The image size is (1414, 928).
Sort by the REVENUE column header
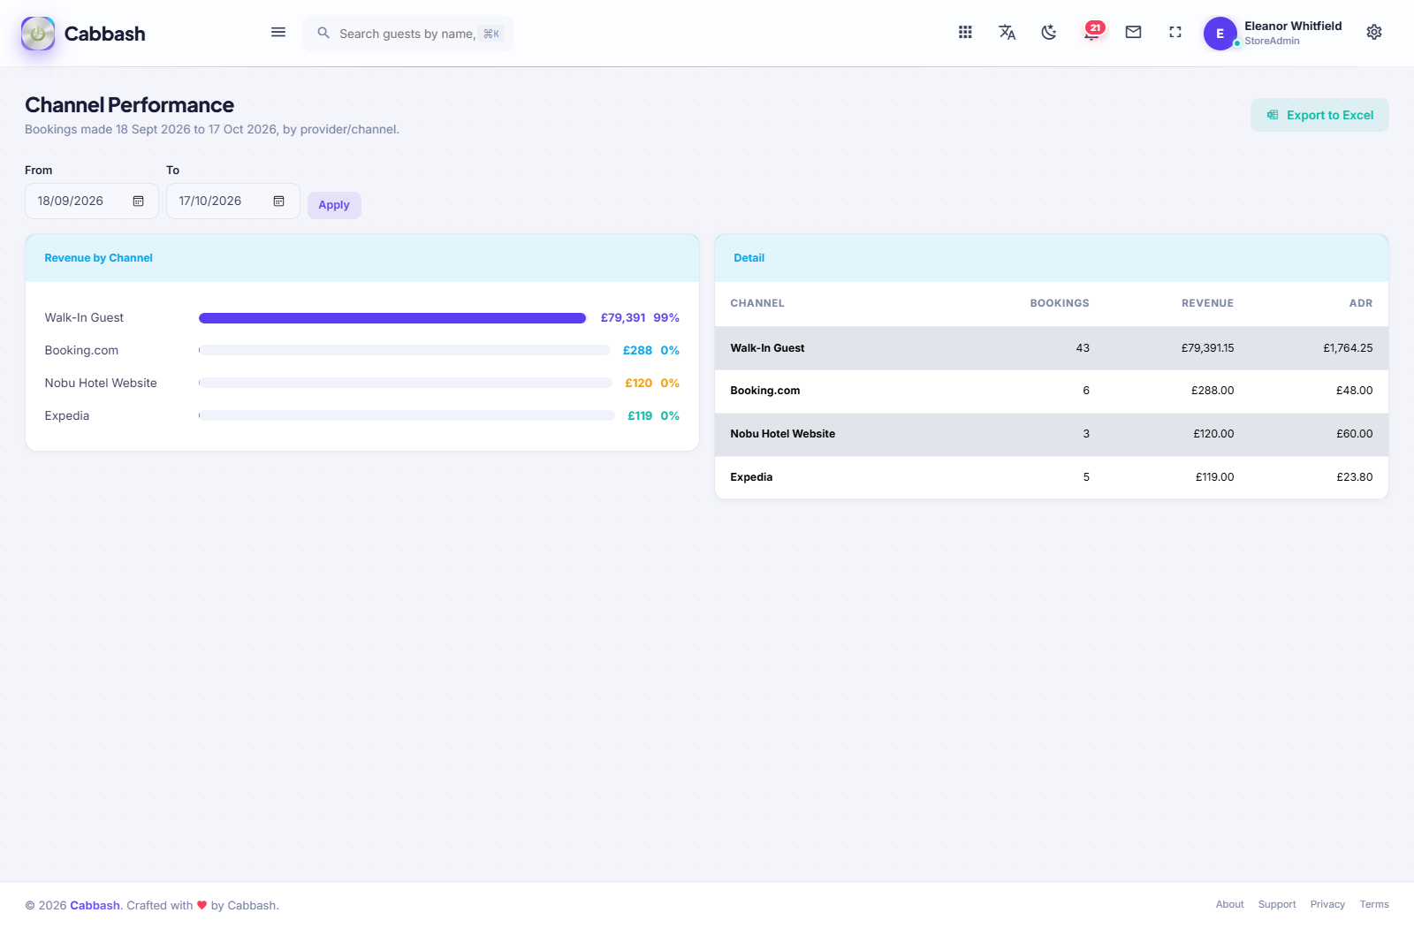click(1207, 303)
